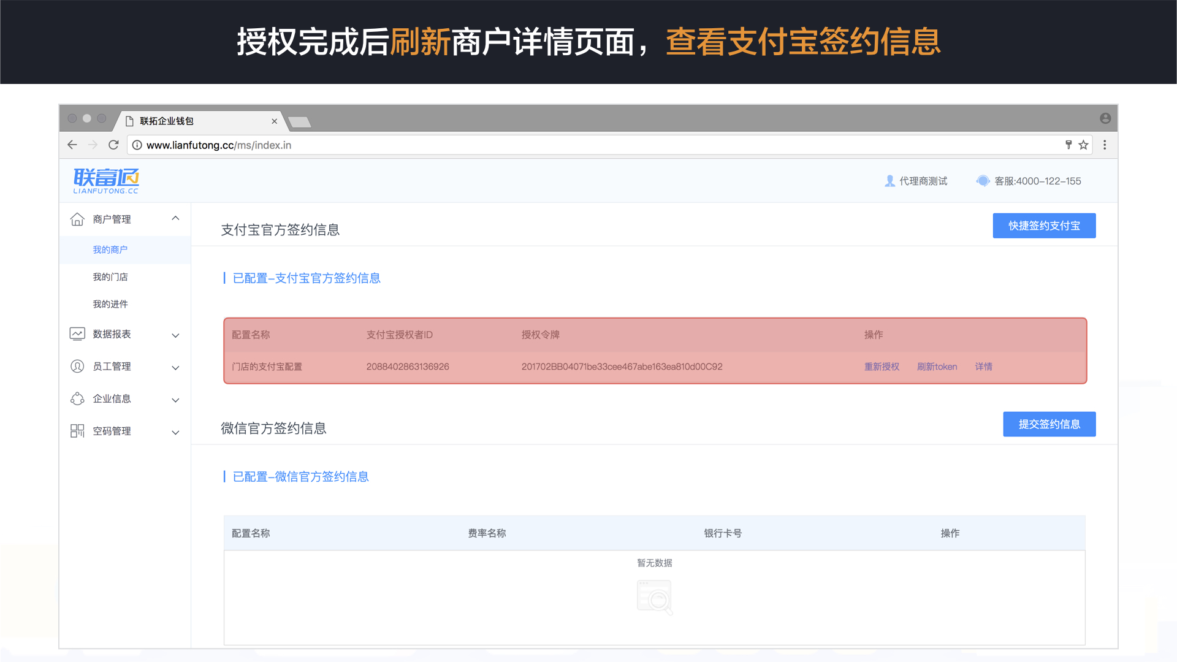Image resolution: width=1177 pixels, height=662 pixels.
Task: Click 重新授权 for 门店的支付宝配置
Action: point(882,367)
